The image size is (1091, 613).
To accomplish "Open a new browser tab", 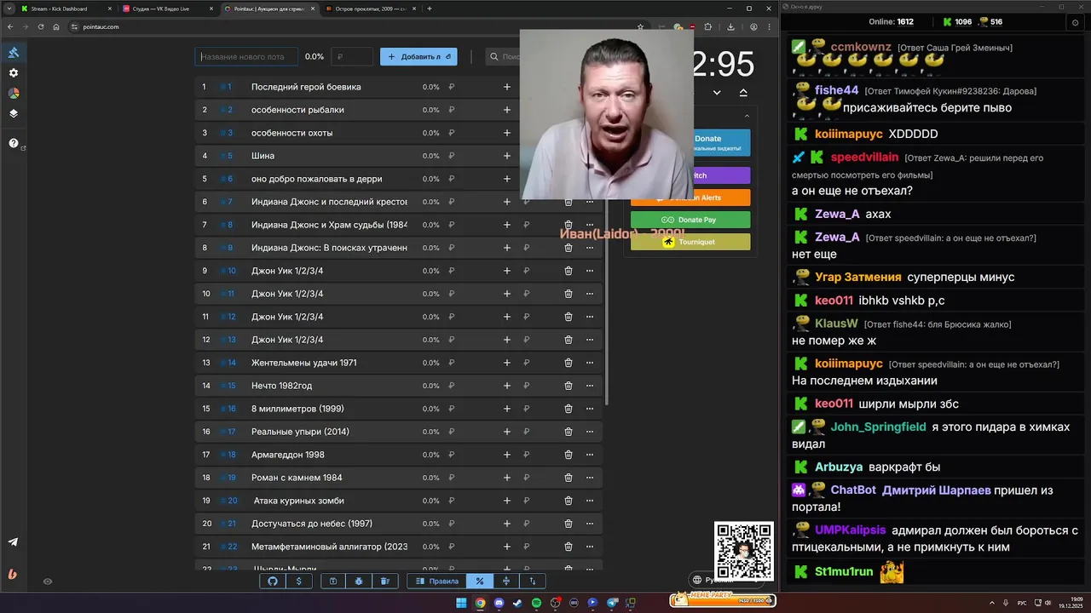I will [x=430, y=9].
